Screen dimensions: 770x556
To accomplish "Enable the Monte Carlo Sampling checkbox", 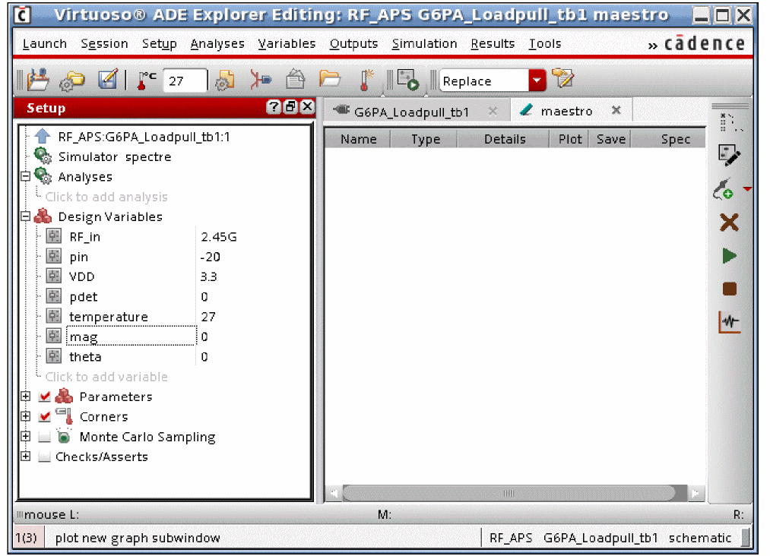I will point(44,437).
